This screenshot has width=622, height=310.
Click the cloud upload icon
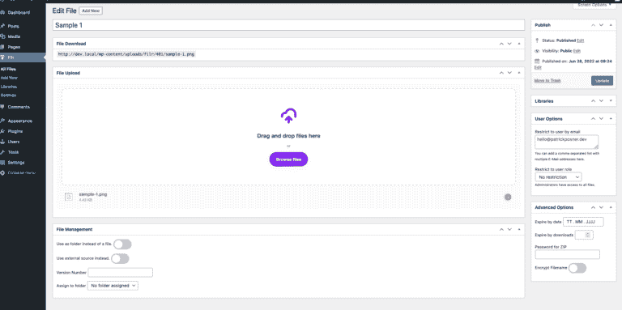click(289, 116)
